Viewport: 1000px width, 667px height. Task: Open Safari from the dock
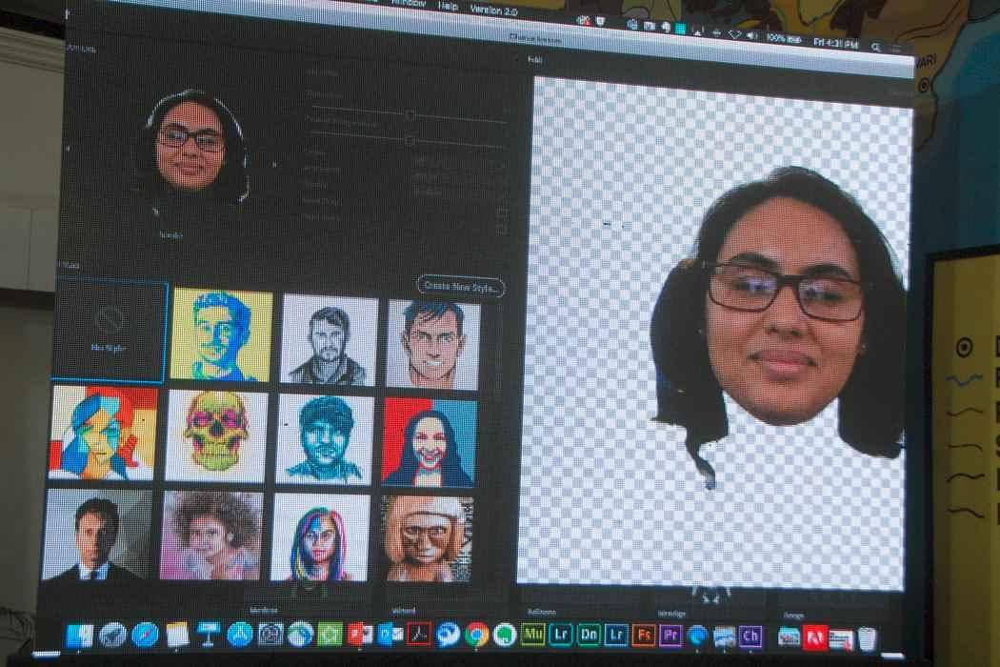[145, 634]
